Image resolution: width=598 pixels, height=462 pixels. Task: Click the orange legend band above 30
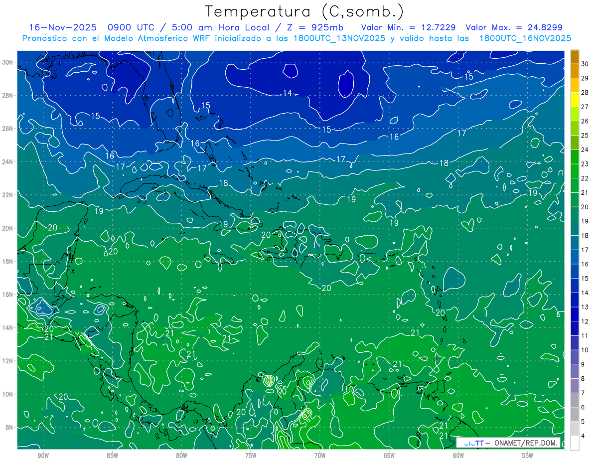575,57
